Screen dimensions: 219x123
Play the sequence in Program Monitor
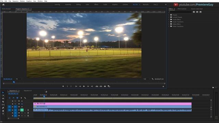[x=84, y=86]
